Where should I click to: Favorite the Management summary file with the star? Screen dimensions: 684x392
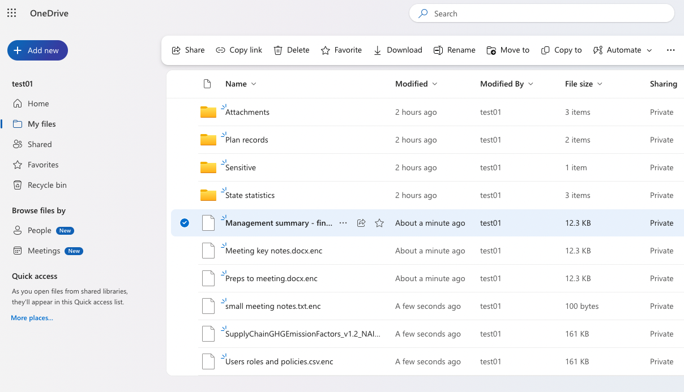pyautogui.click(x=379, y=223)
